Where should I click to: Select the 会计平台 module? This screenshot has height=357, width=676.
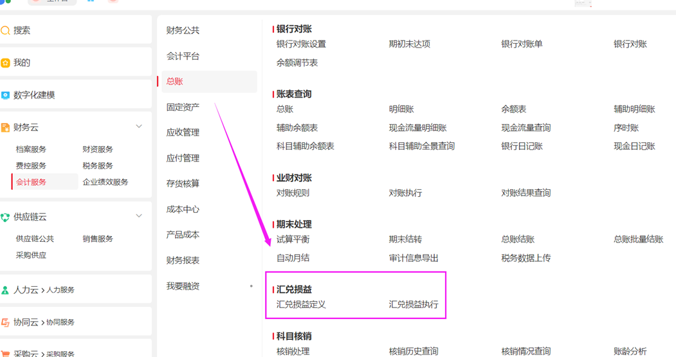183,56
